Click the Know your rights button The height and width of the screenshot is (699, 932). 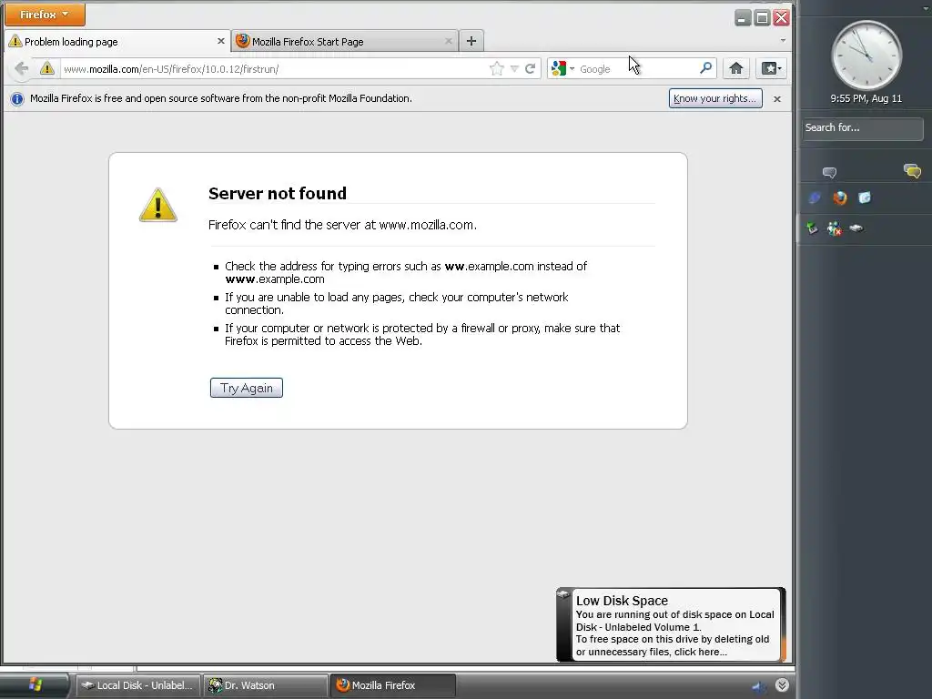(x=715, y=98)
